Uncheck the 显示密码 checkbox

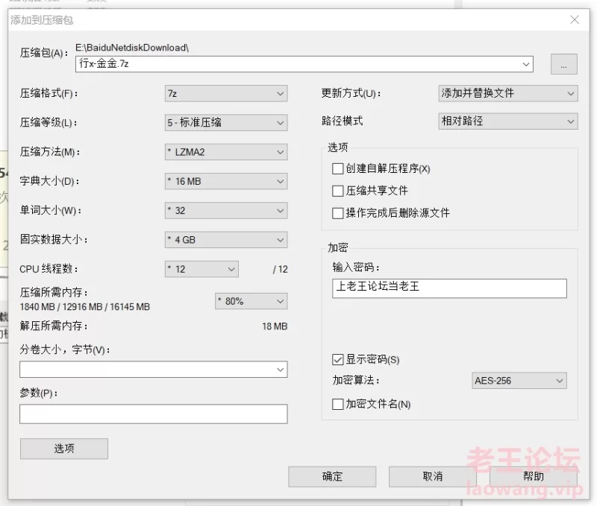tap(338, 360)
